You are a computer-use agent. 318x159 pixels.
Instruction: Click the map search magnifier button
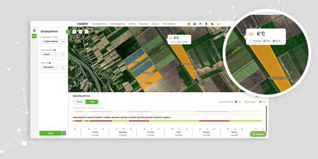click(87, 31)
